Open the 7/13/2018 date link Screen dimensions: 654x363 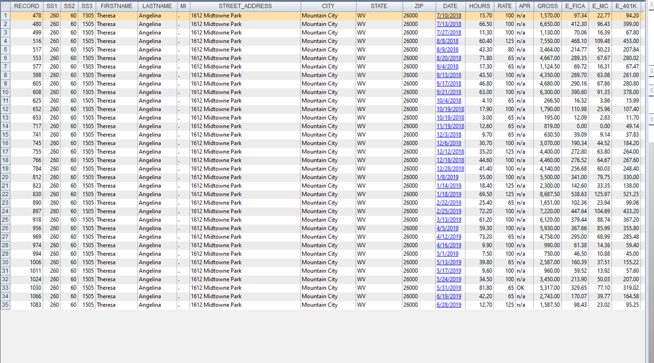click(x=449, y=24)
